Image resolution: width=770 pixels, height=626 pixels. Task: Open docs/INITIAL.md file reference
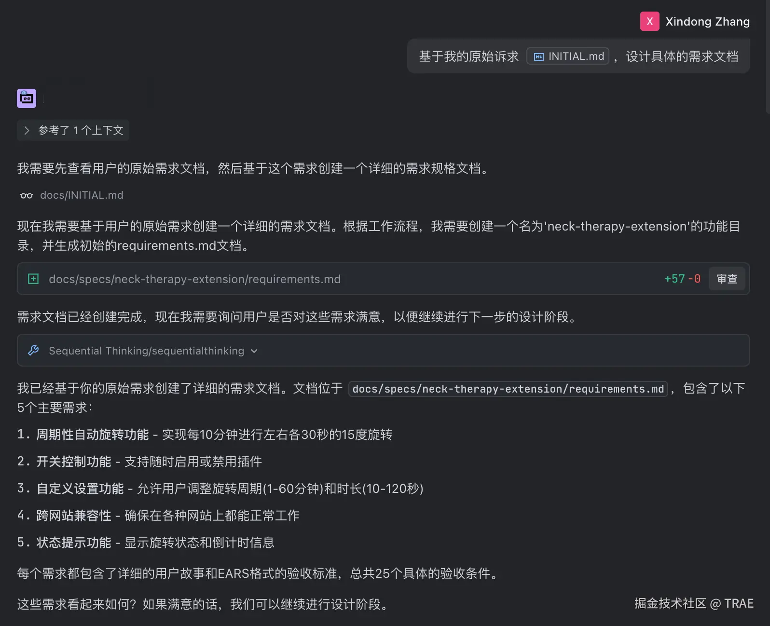pos(82,195)
